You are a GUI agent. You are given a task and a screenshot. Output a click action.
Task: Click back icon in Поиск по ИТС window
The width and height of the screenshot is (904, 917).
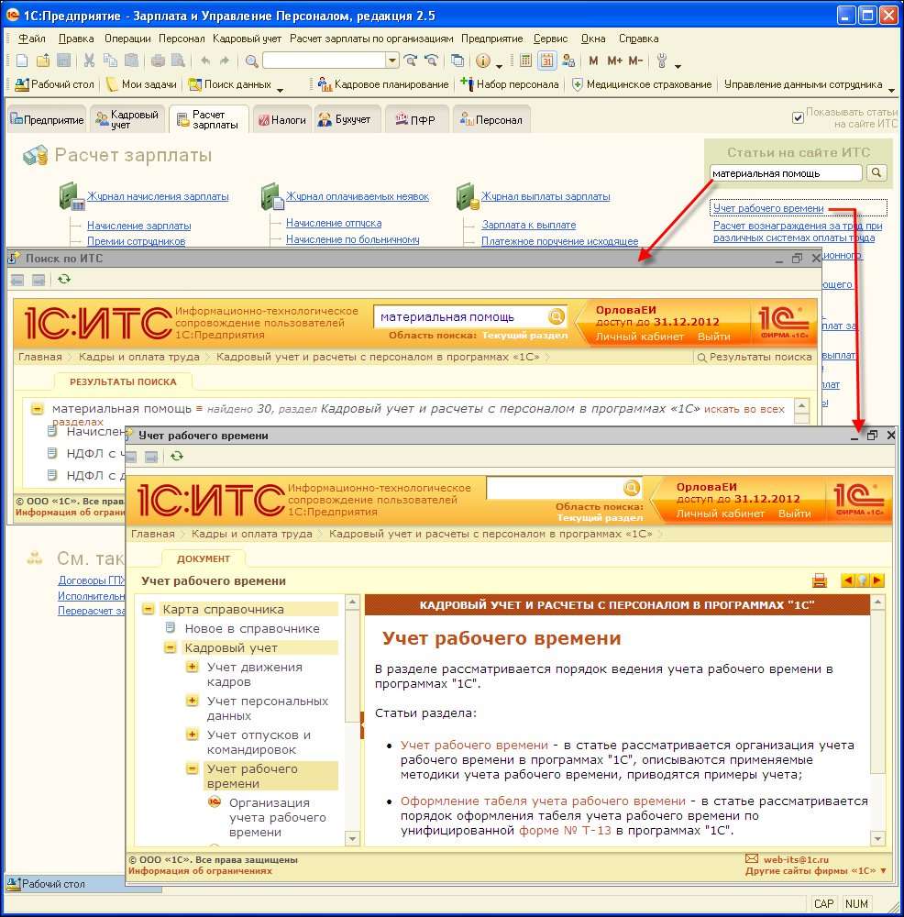coord(17,280)
